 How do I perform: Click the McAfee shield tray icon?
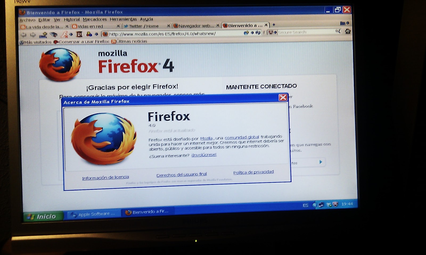point(335,204)
